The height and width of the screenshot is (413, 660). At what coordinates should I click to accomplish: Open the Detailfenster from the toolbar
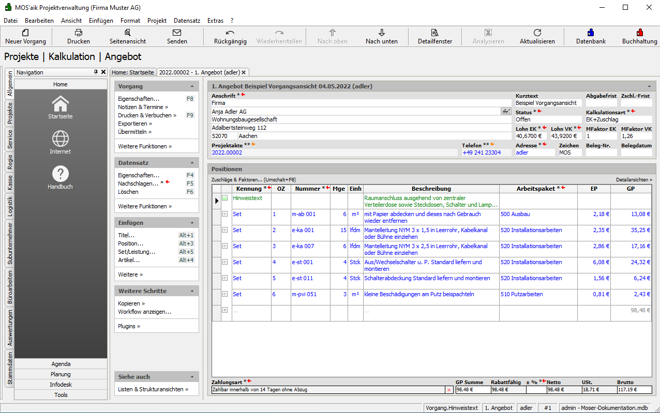[435, 33]
